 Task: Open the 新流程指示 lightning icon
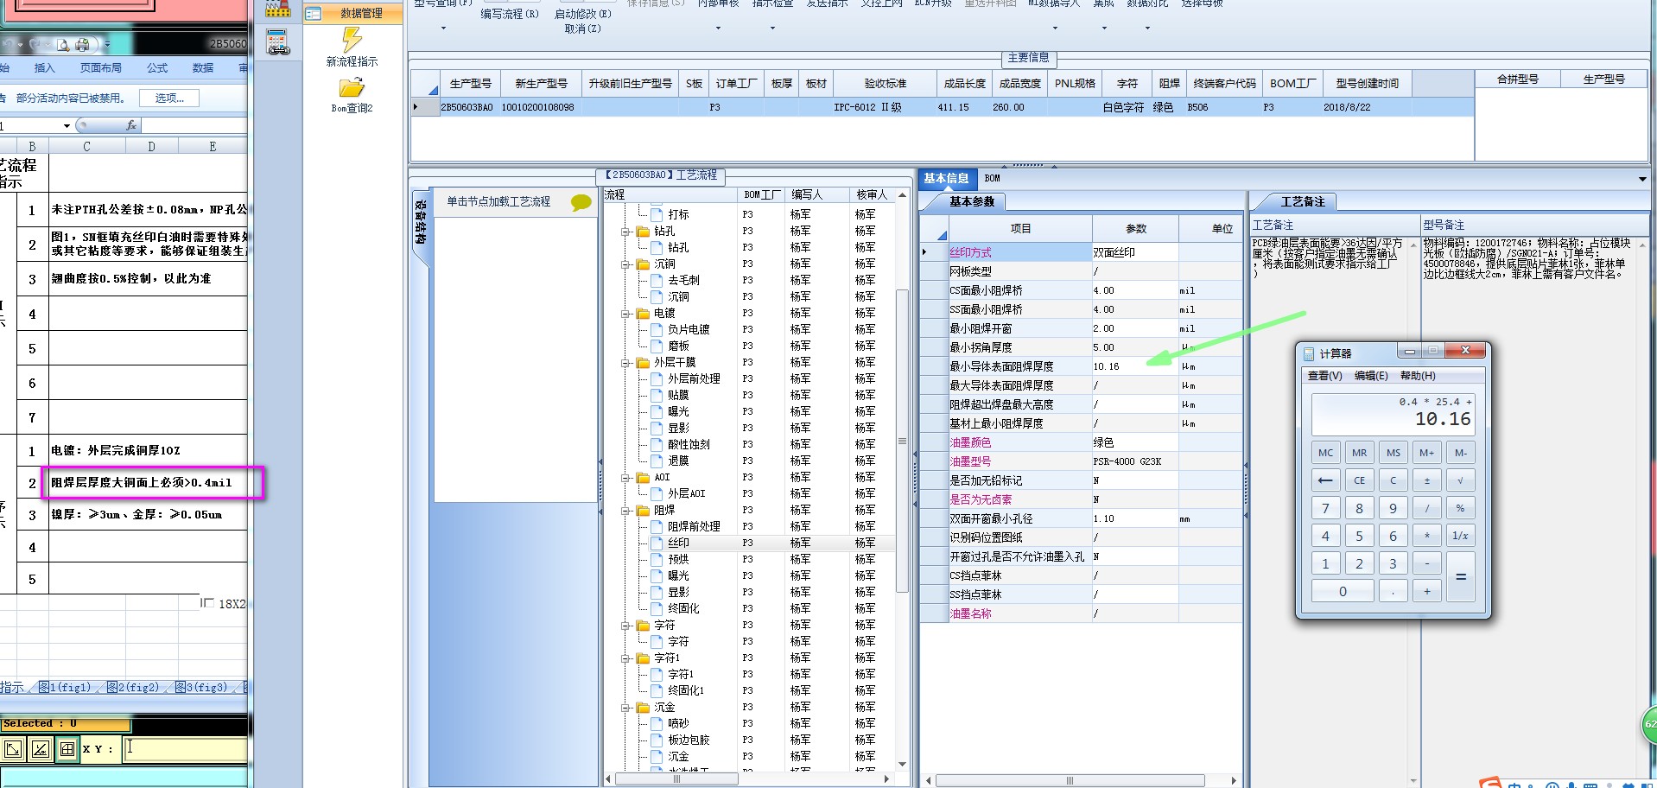pyautogui.click(x=352, y=40)
